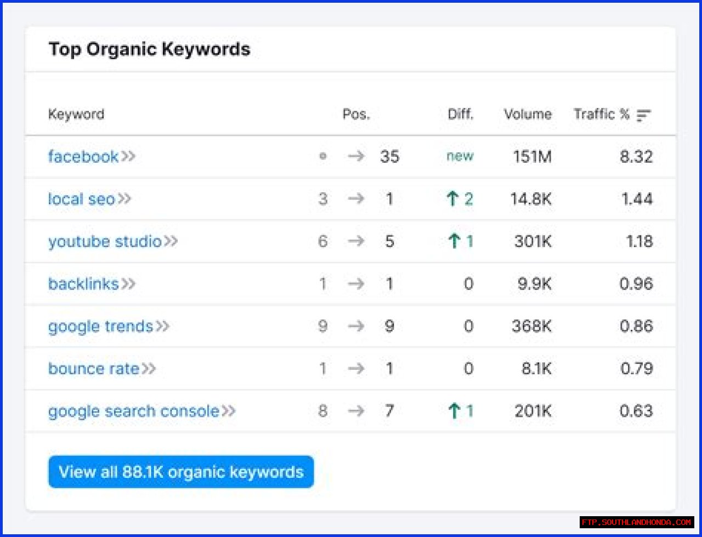Click the Volume column header

click(x=528, y=115)
